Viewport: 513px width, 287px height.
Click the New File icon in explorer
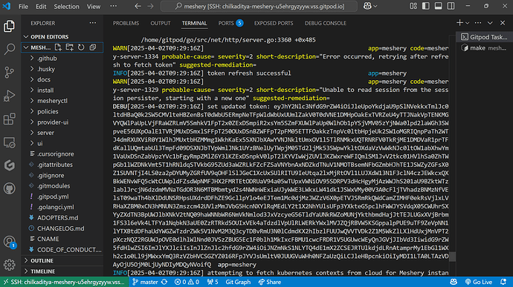[x=58, y=47]
